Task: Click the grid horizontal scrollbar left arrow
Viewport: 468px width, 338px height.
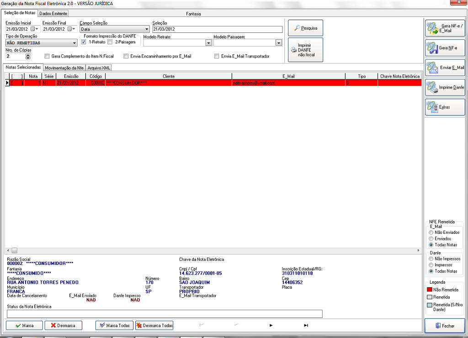Action: click(8, 251)
